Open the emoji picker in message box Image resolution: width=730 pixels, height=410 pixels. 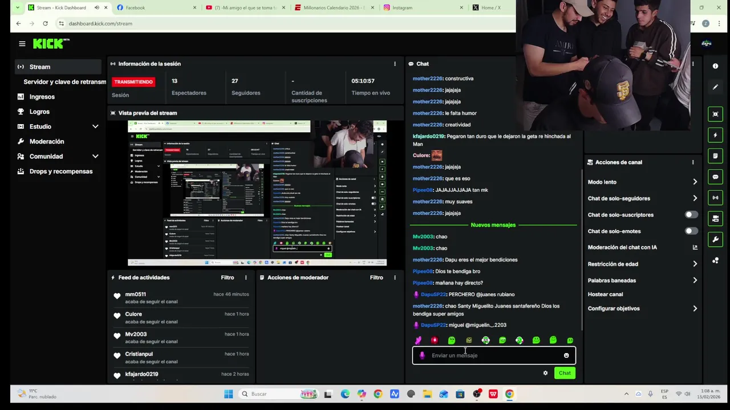point(566,355)
